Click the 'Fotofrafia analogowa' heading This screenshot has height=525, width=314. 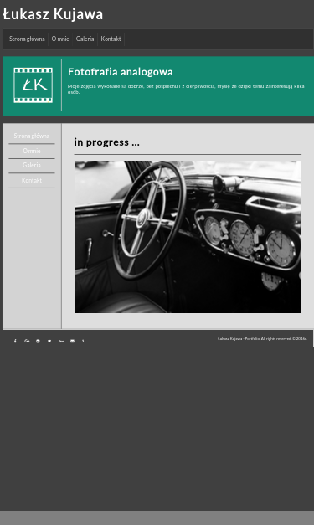point(121,72)
